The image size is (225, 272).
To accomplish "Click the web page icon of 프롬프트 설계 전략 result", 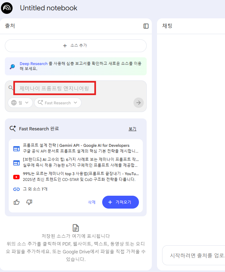I will [x=16, y=149].
